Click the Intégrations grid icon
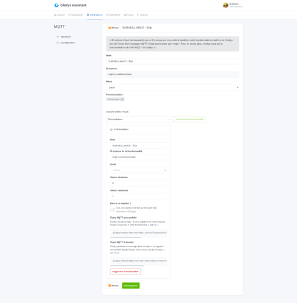Image resolution: width=297 pixels, height=303 pixels. click(x=88, y=15)
